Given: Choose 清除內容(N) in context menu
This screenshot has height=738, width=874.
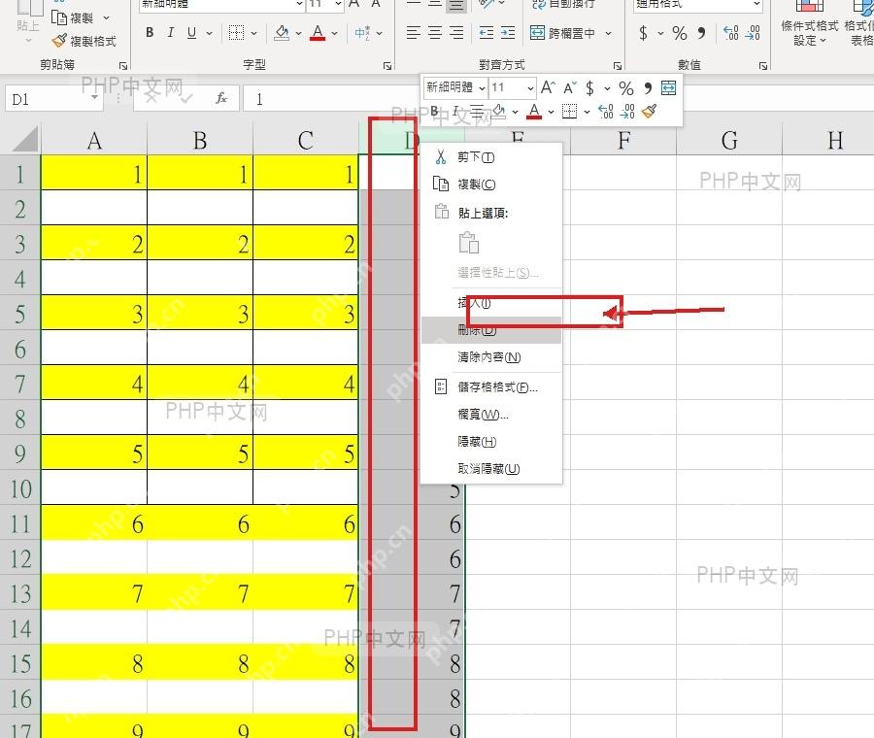Looking at the screenshot, I should [x=491, y=357].
